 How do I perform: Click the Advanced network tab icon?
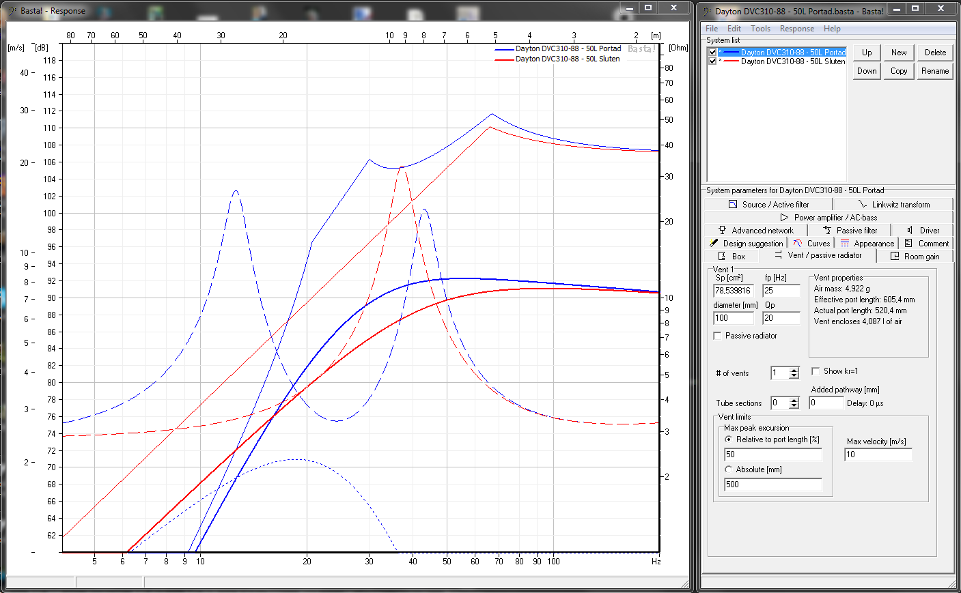pos(722,231)
